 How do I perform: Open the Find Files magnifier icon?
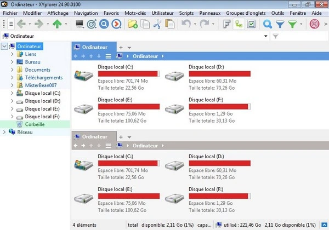(268, 24)
